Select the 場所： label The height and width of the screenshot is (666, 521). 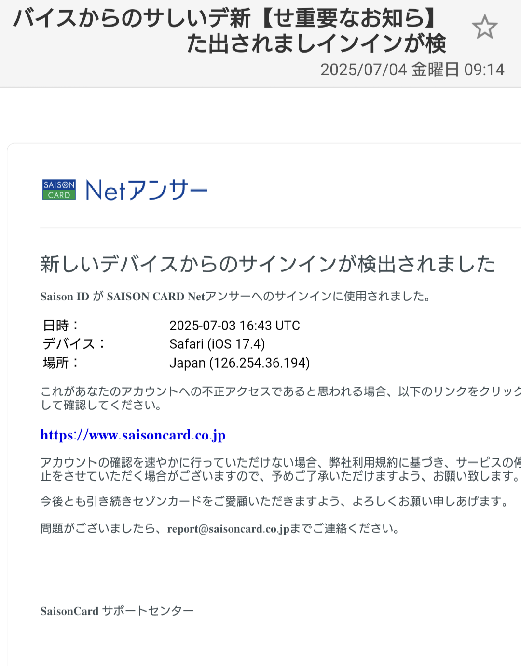pos(62,363)
